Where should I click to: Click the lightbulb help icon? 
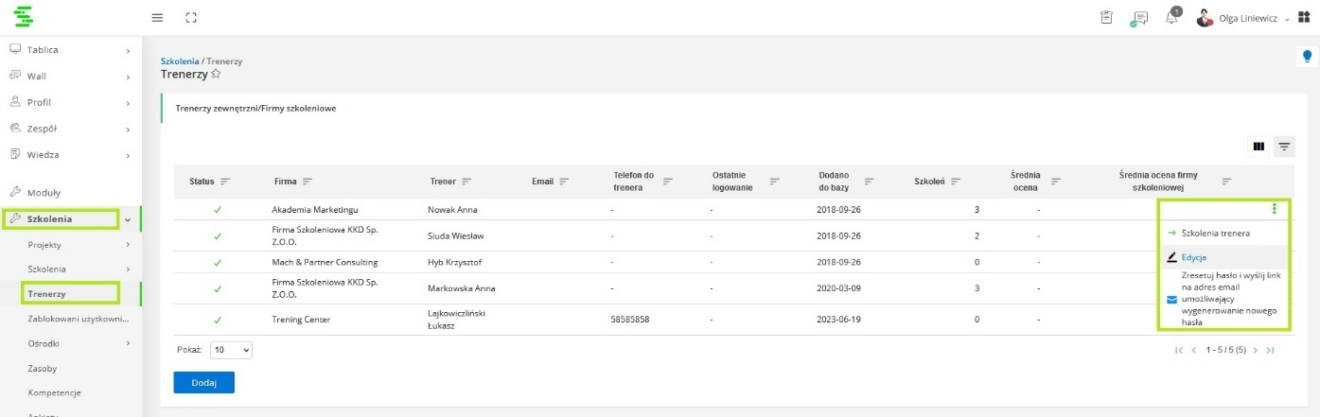1308,57
